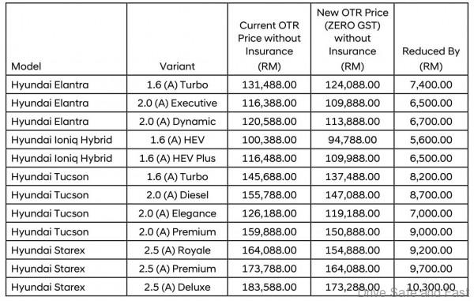
Task: Select the New OTR Price ZERO GST header
Action: [x=352, y=40]
